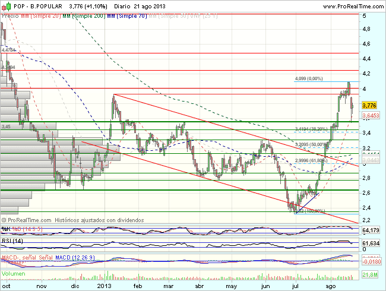Click the Precio legend label
This screenshot has height=291, width=386.
tap(10, 16)
